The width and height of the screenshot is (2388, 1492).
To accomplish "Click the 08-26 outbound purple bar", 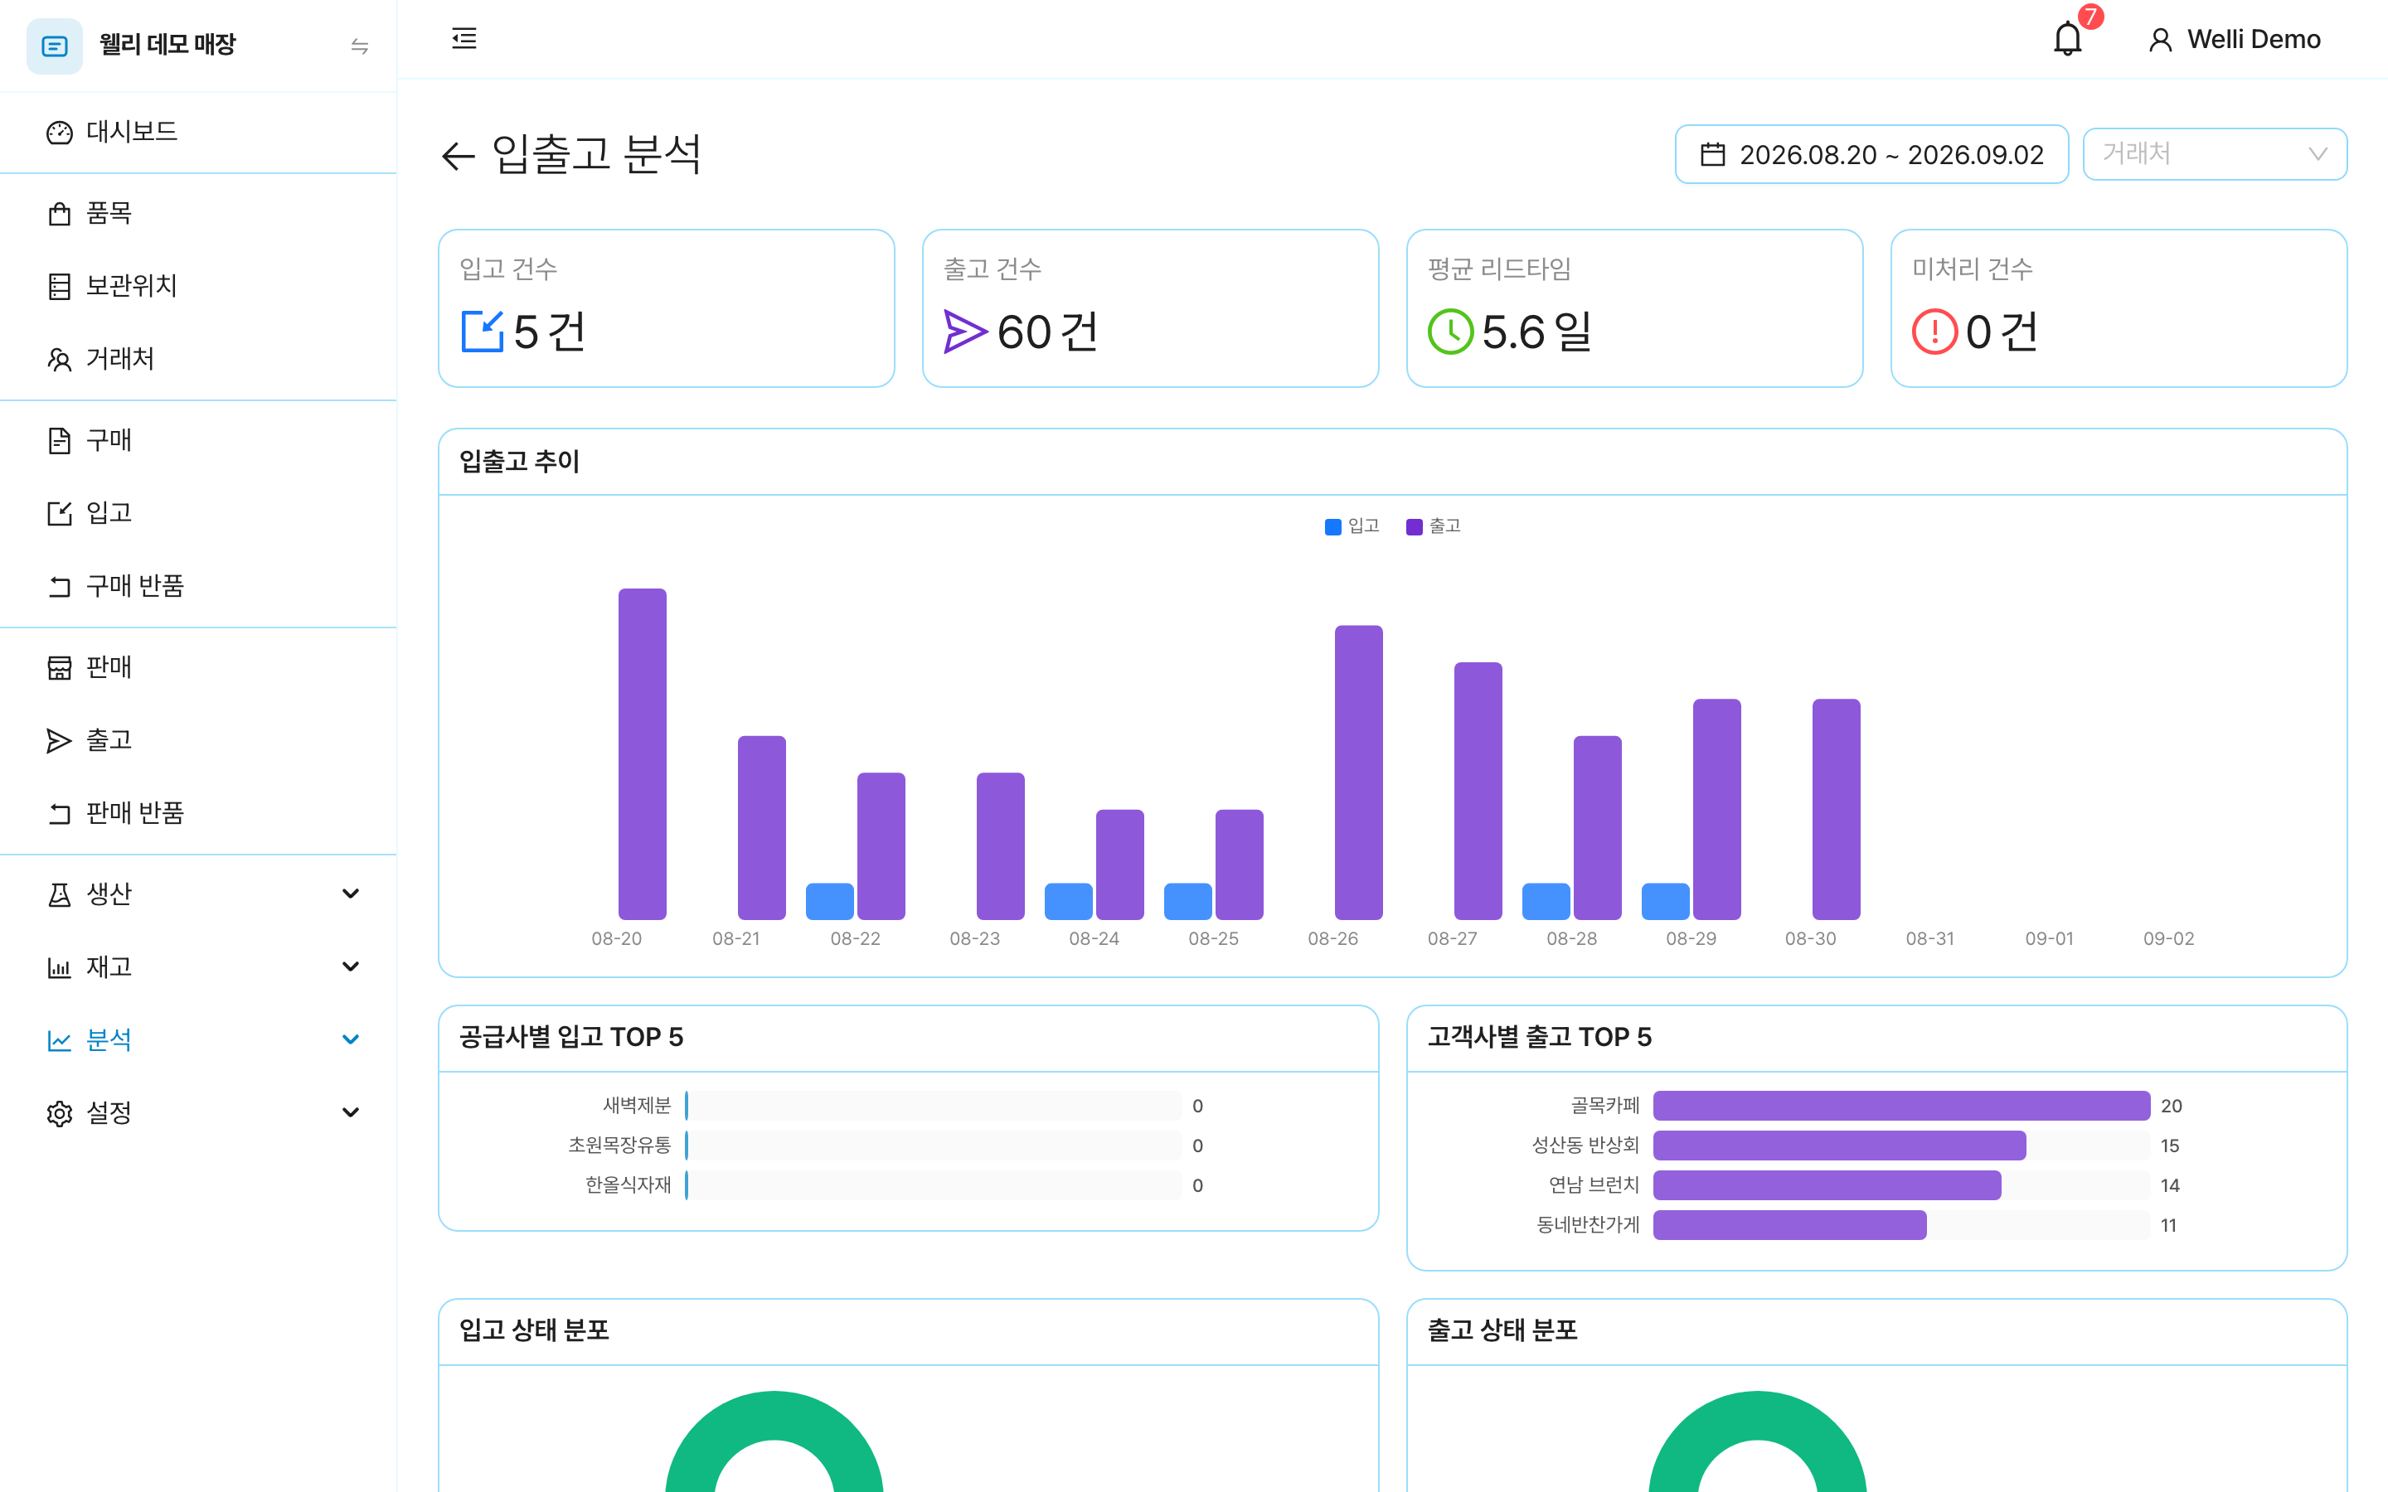I will tap(1359, 773).
